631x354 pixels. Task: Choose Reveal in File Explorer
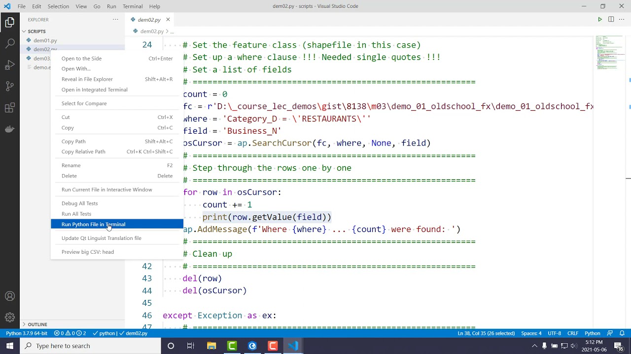[117, 79]
